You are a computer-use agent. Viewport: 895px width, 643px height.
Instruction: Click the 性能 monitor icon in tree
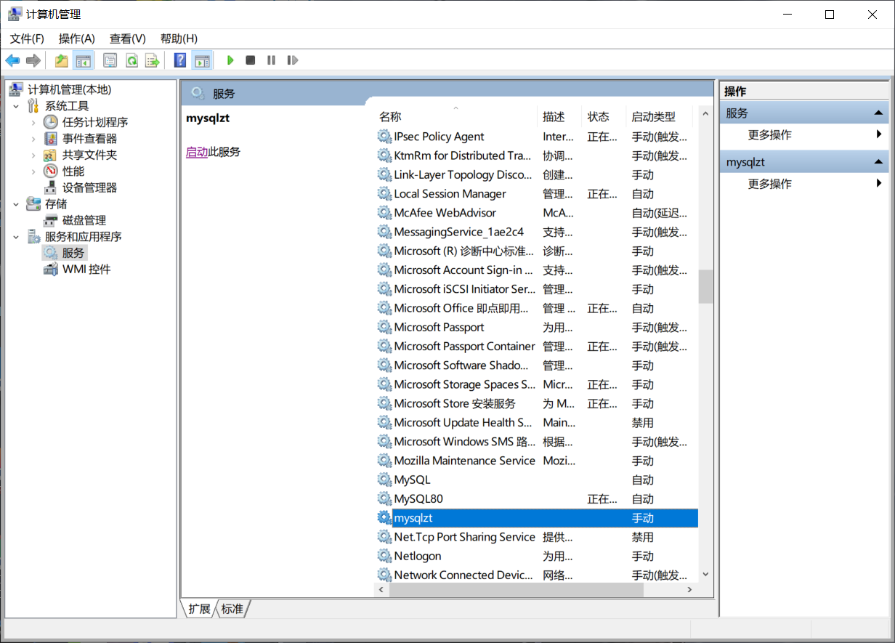(x=51, y=171)
